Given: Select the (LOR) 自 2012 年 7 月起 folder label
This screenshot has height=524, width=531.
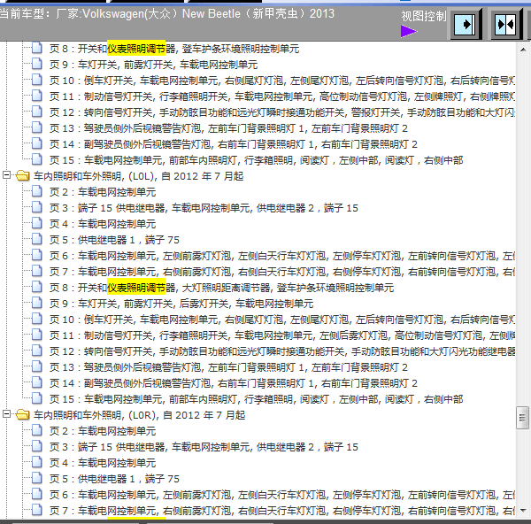Looking at the screenshot, I should tap(139, 415).
